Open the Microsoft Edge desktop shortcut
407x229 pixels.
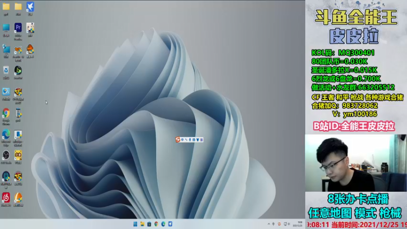6,134
